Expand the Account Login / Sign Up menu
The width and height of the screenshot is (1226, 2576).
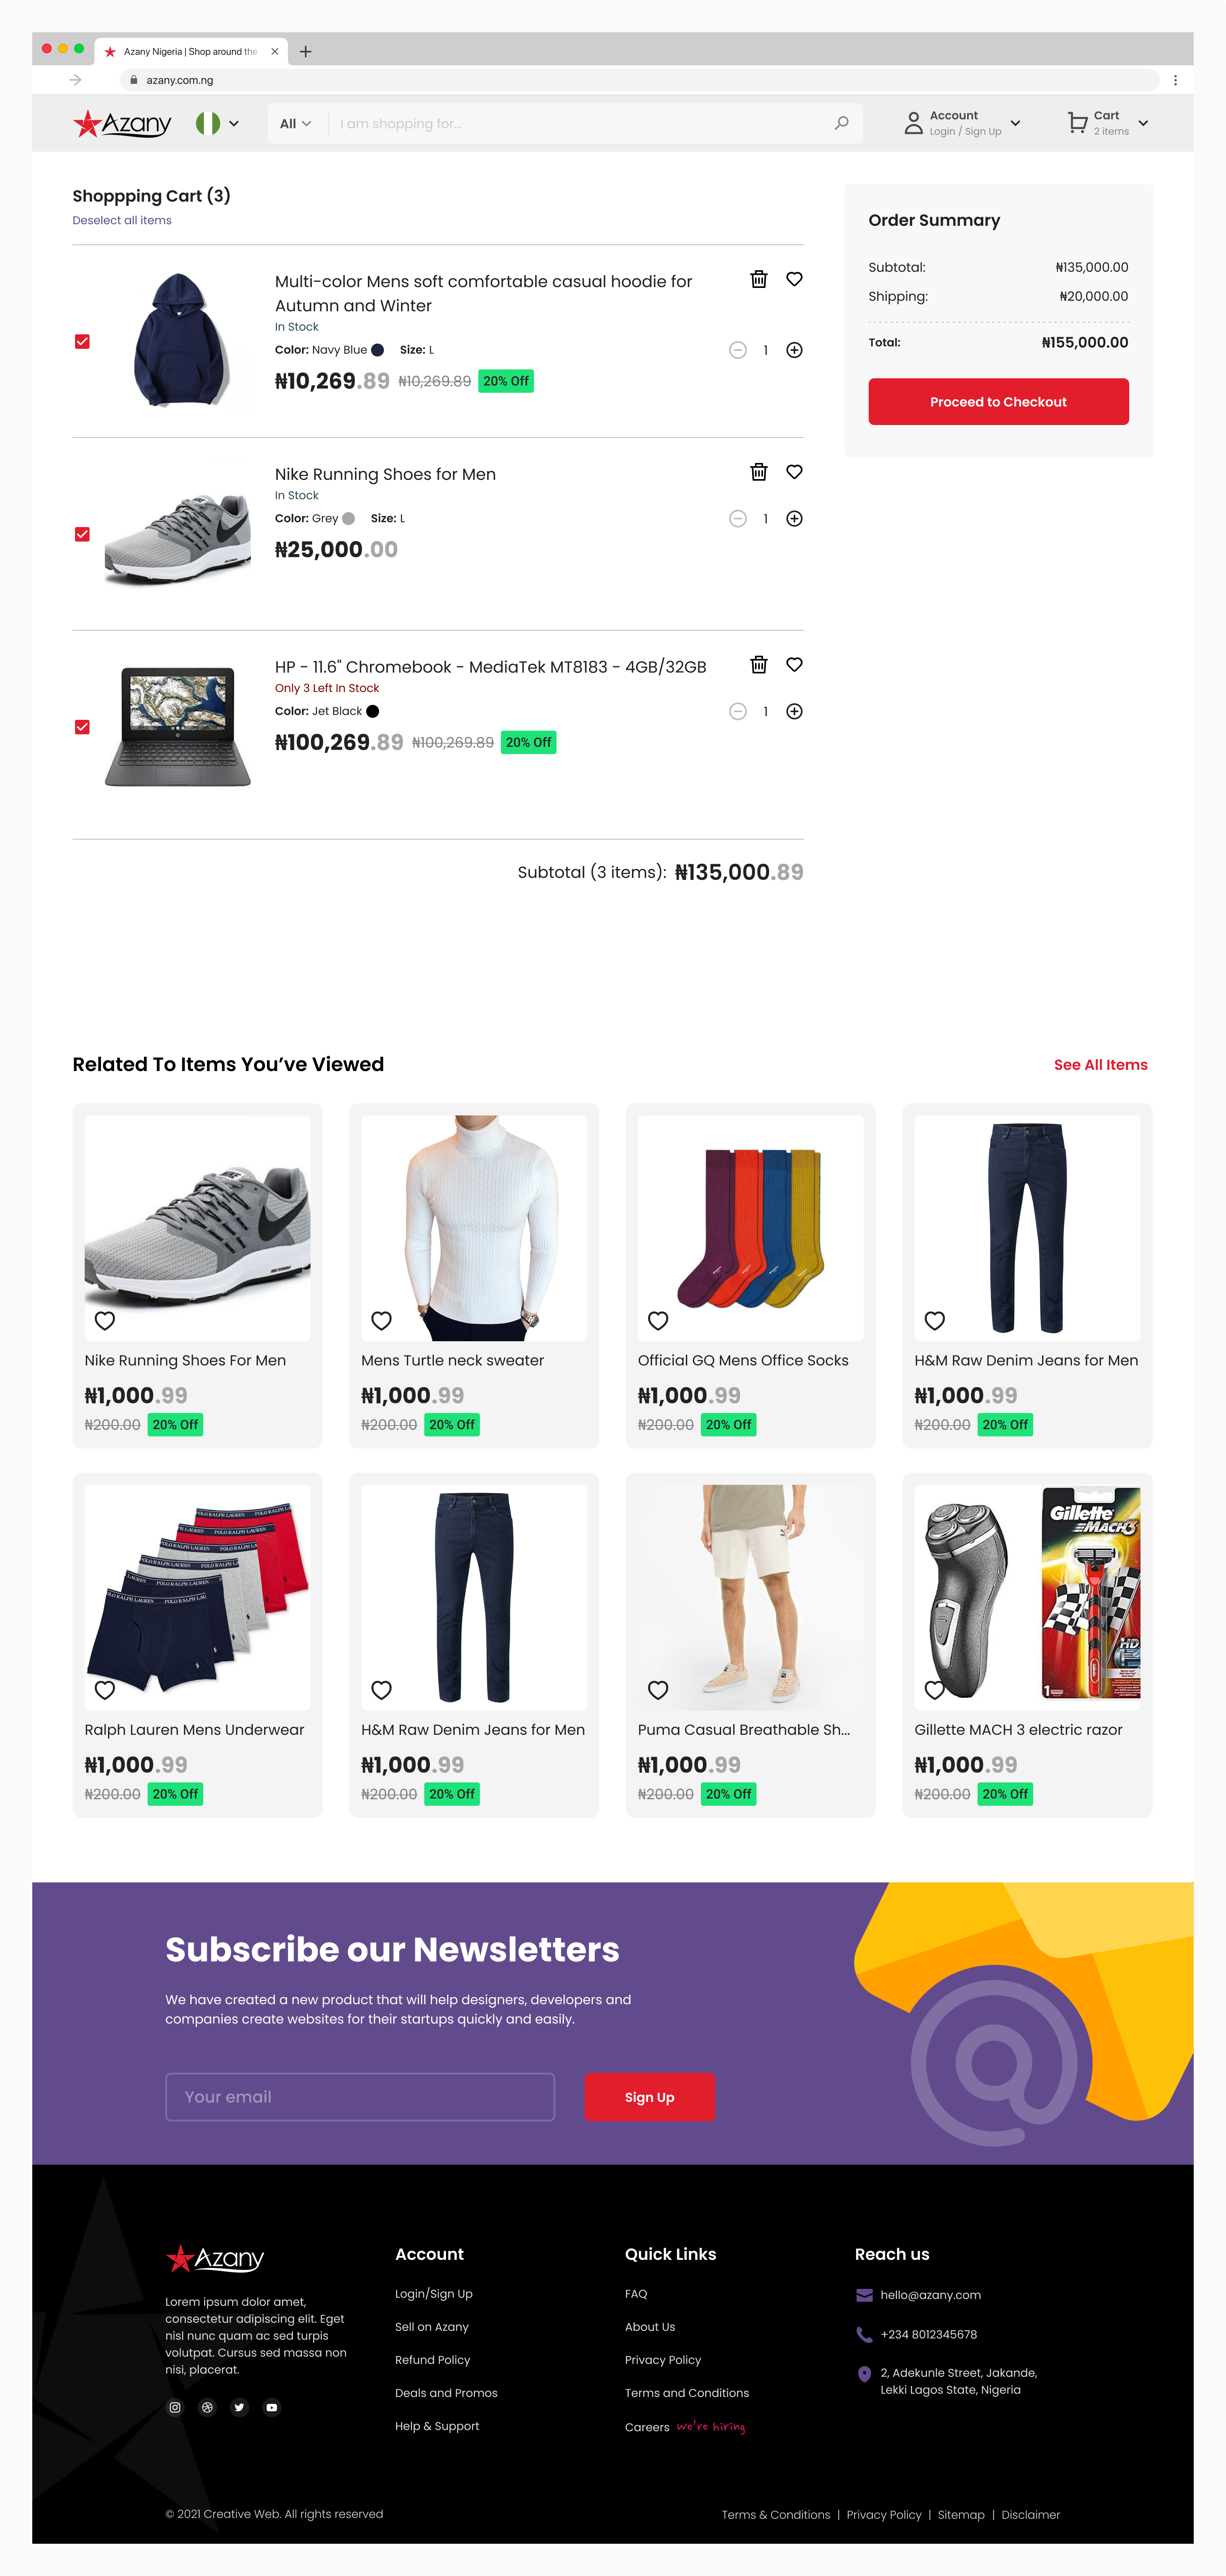tap(962, 123)
